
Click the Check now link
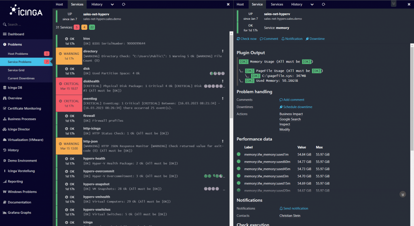[x=247, y=39]
